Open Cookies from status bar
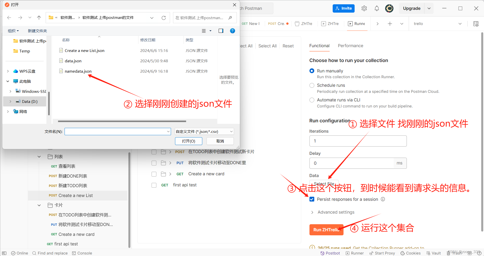This screenshot has height=256, width=484. tap(411, 253)
